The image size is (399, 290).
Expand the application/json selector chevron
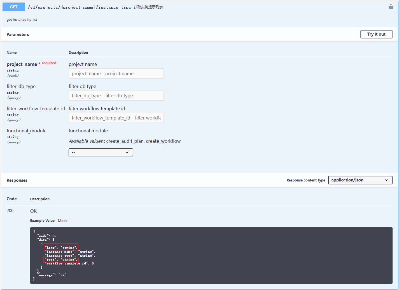pos(386,180)
